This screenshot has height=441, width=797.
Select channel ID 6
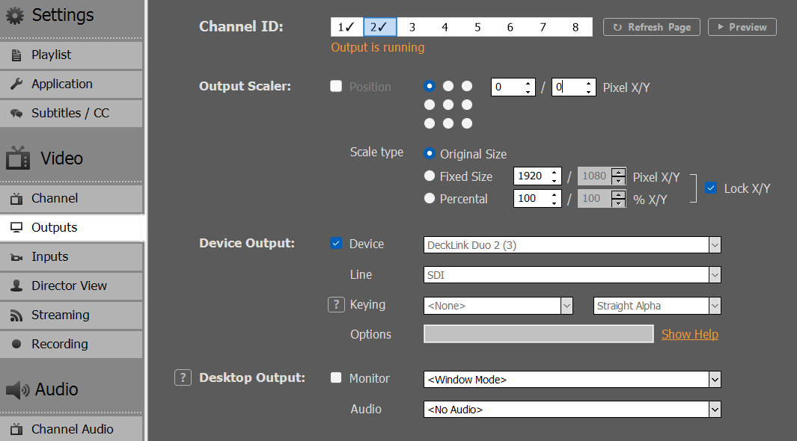point(510,27)
